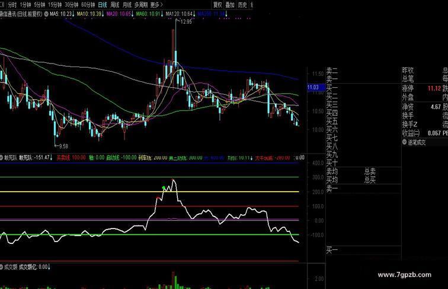
Task: Select the 30分钟 period tab
Action: point(72,5)
